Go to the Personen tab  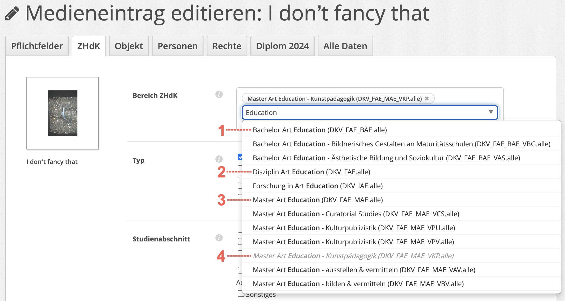(177, 46)
